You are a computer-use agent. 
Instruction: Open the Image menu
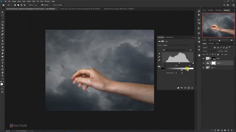click(x=14, y=1)
